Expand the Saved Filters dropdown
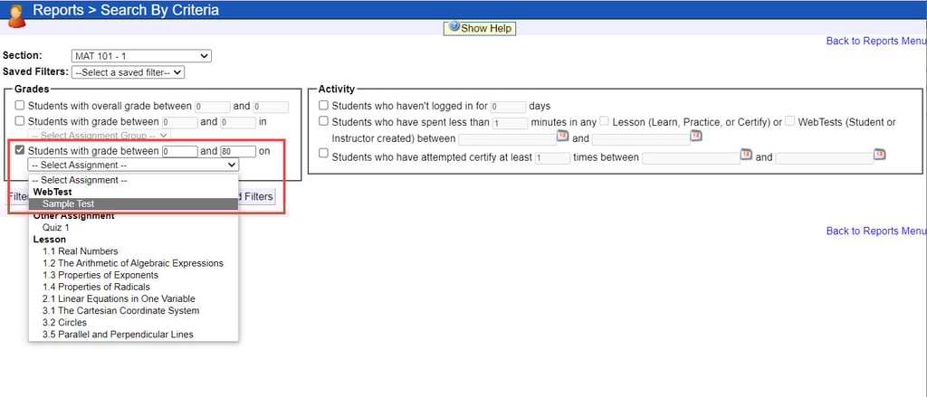 (128, 72)
